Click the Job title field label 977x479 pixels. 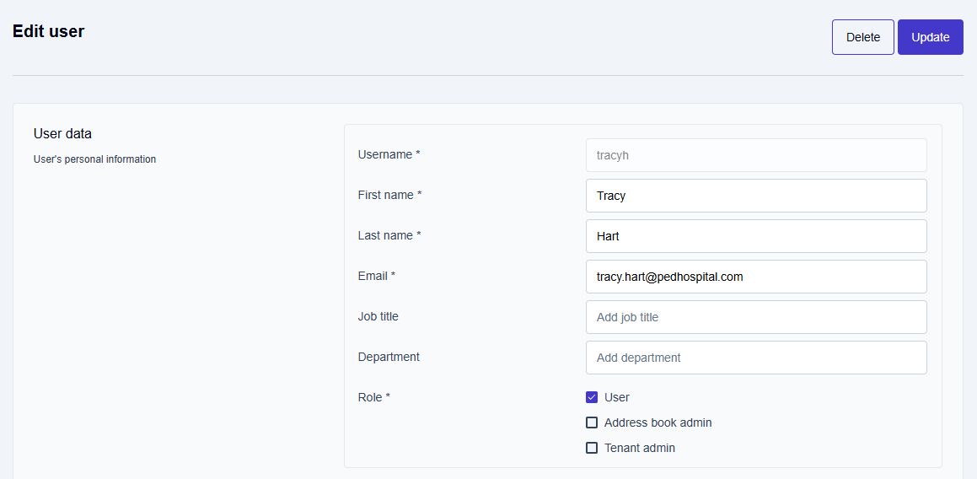(x=378, y=316)
